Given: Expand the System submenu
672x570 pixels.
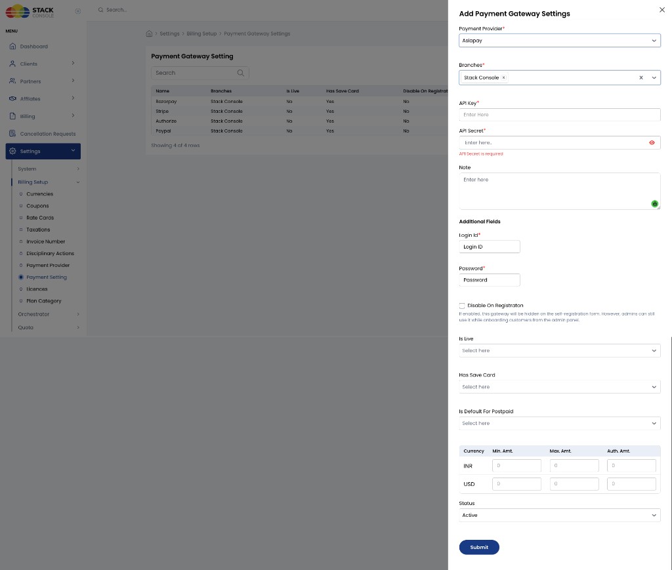Looking at the screenshot, I should pyautogui.click(x=78, y=169).
